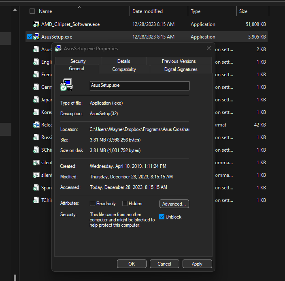Click the Release notes file icon
285x281 pixels.
pyautogui.click(x=36, y=125)
